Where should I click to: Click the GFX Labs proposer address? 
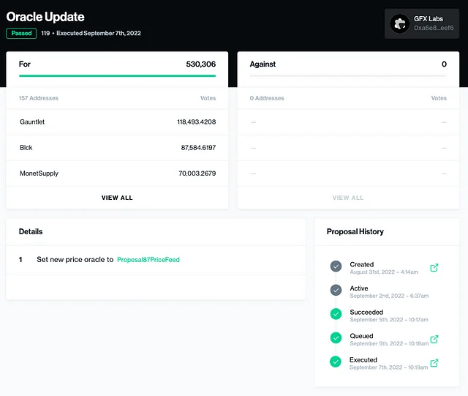pyautogui.click(x=434, y=28)
